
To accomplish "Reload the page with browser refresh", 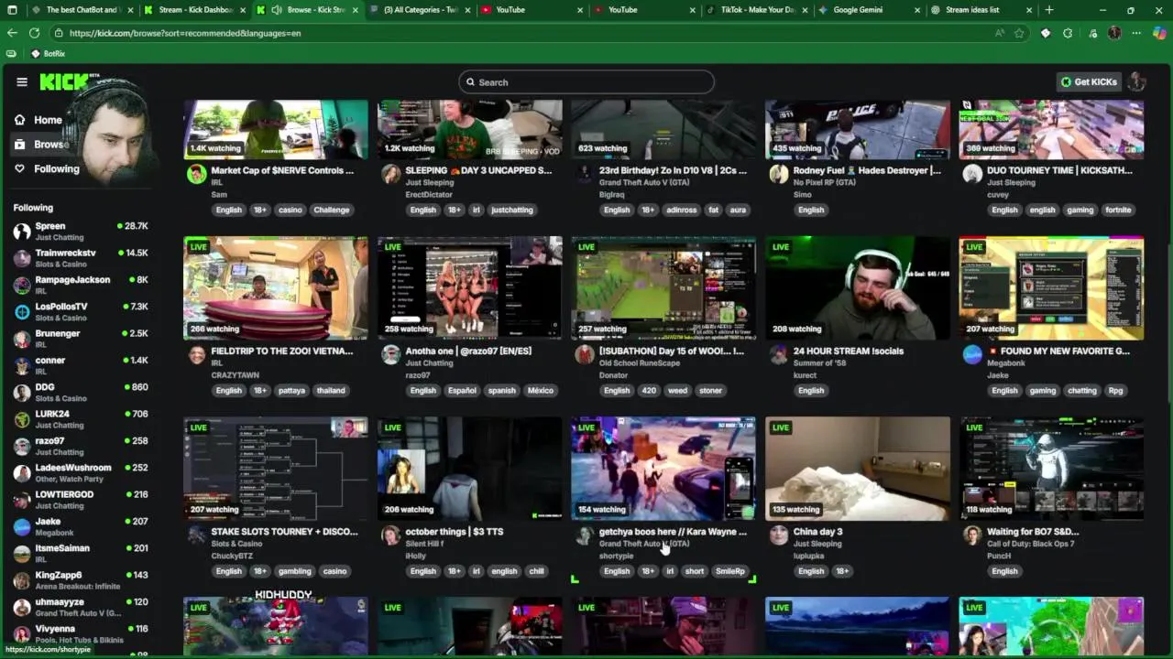I will (34, 33).
